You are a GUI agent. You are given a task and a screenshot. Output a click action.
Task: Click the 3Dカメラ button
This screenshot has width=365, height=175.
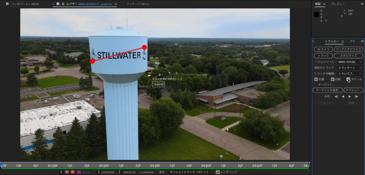[x=323, y=49]
